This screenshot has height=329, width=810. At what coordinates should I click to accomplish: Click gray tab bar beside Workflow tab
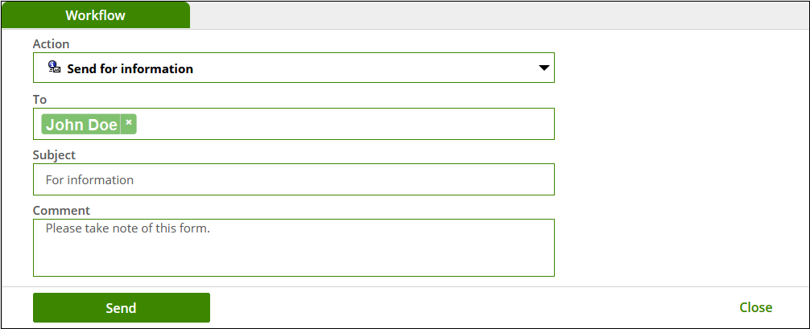point(498,15)
